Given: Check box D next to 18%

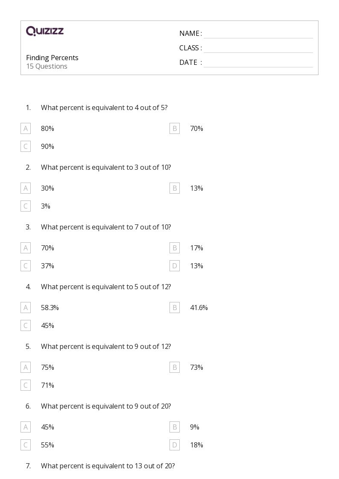Looking at the screenshot, I should click(175, 445).
